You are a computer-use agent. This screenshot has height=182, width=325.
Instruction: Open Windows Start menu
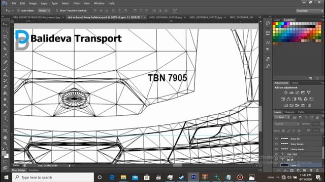point(6,177)
